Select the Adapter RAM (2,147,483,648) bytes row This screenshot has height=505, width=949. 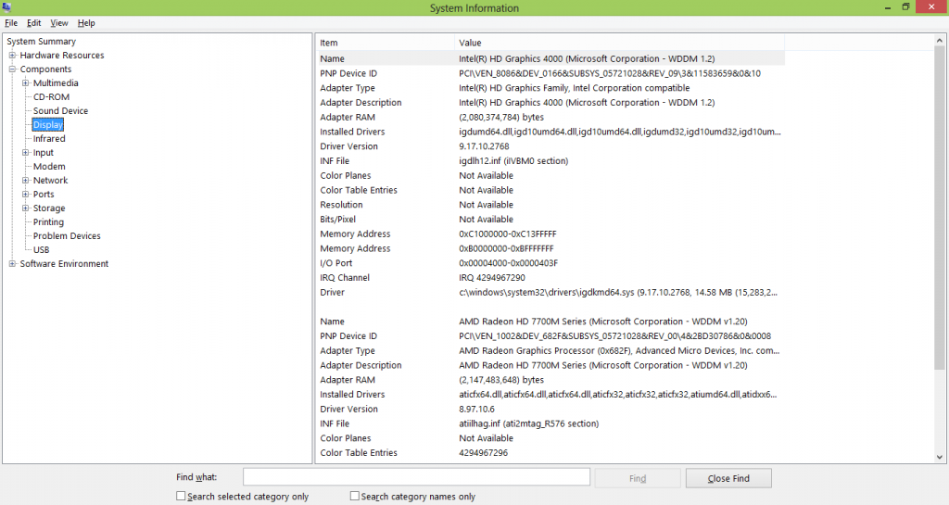(x=550, y=379)
